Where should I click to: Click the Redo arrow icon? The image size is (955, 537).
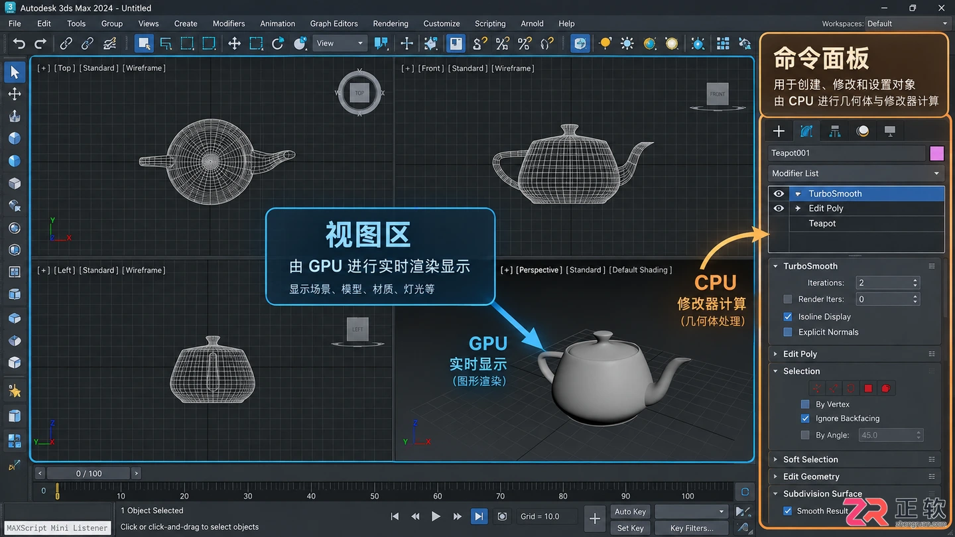click(x=40, y=44)
